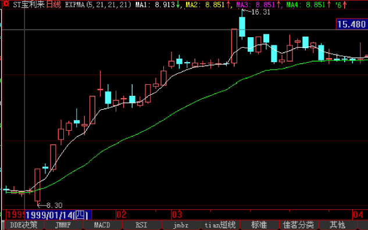Open the jmbz tab
The width and height of the screenshot is (368, 230).
tap(181, 225)
